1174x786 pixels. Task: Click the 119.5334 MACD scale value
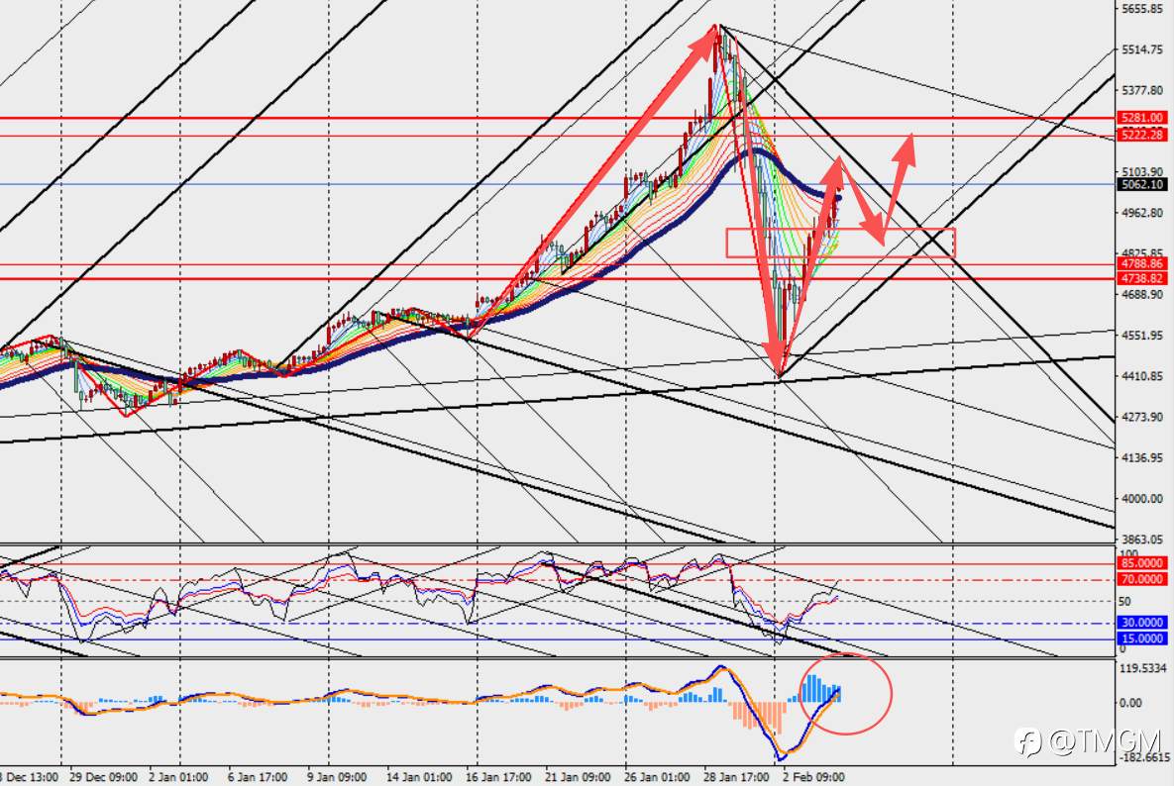tap(1142, 668)
